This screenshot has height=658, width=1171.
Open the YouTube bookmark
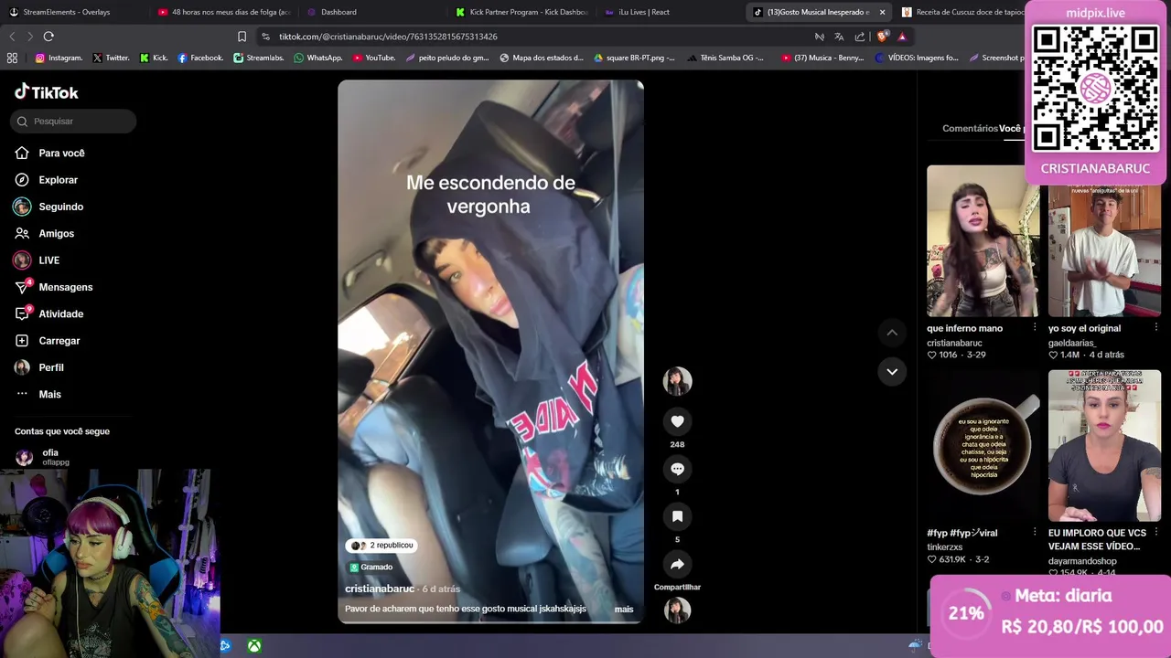(x=374, y=58)
